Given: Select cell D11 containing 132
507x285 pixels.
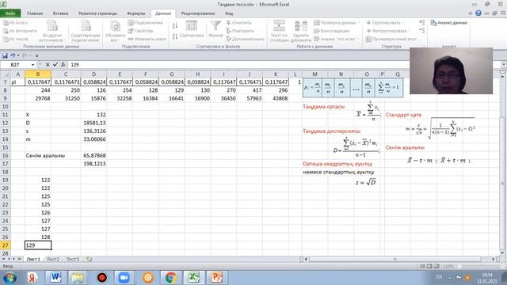Looking at the screenshot, I should 93,114.
